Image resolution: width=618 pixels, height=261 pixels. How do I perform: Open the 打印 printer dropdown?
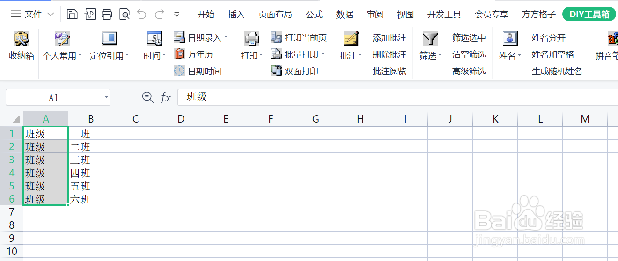pos(252,47)
